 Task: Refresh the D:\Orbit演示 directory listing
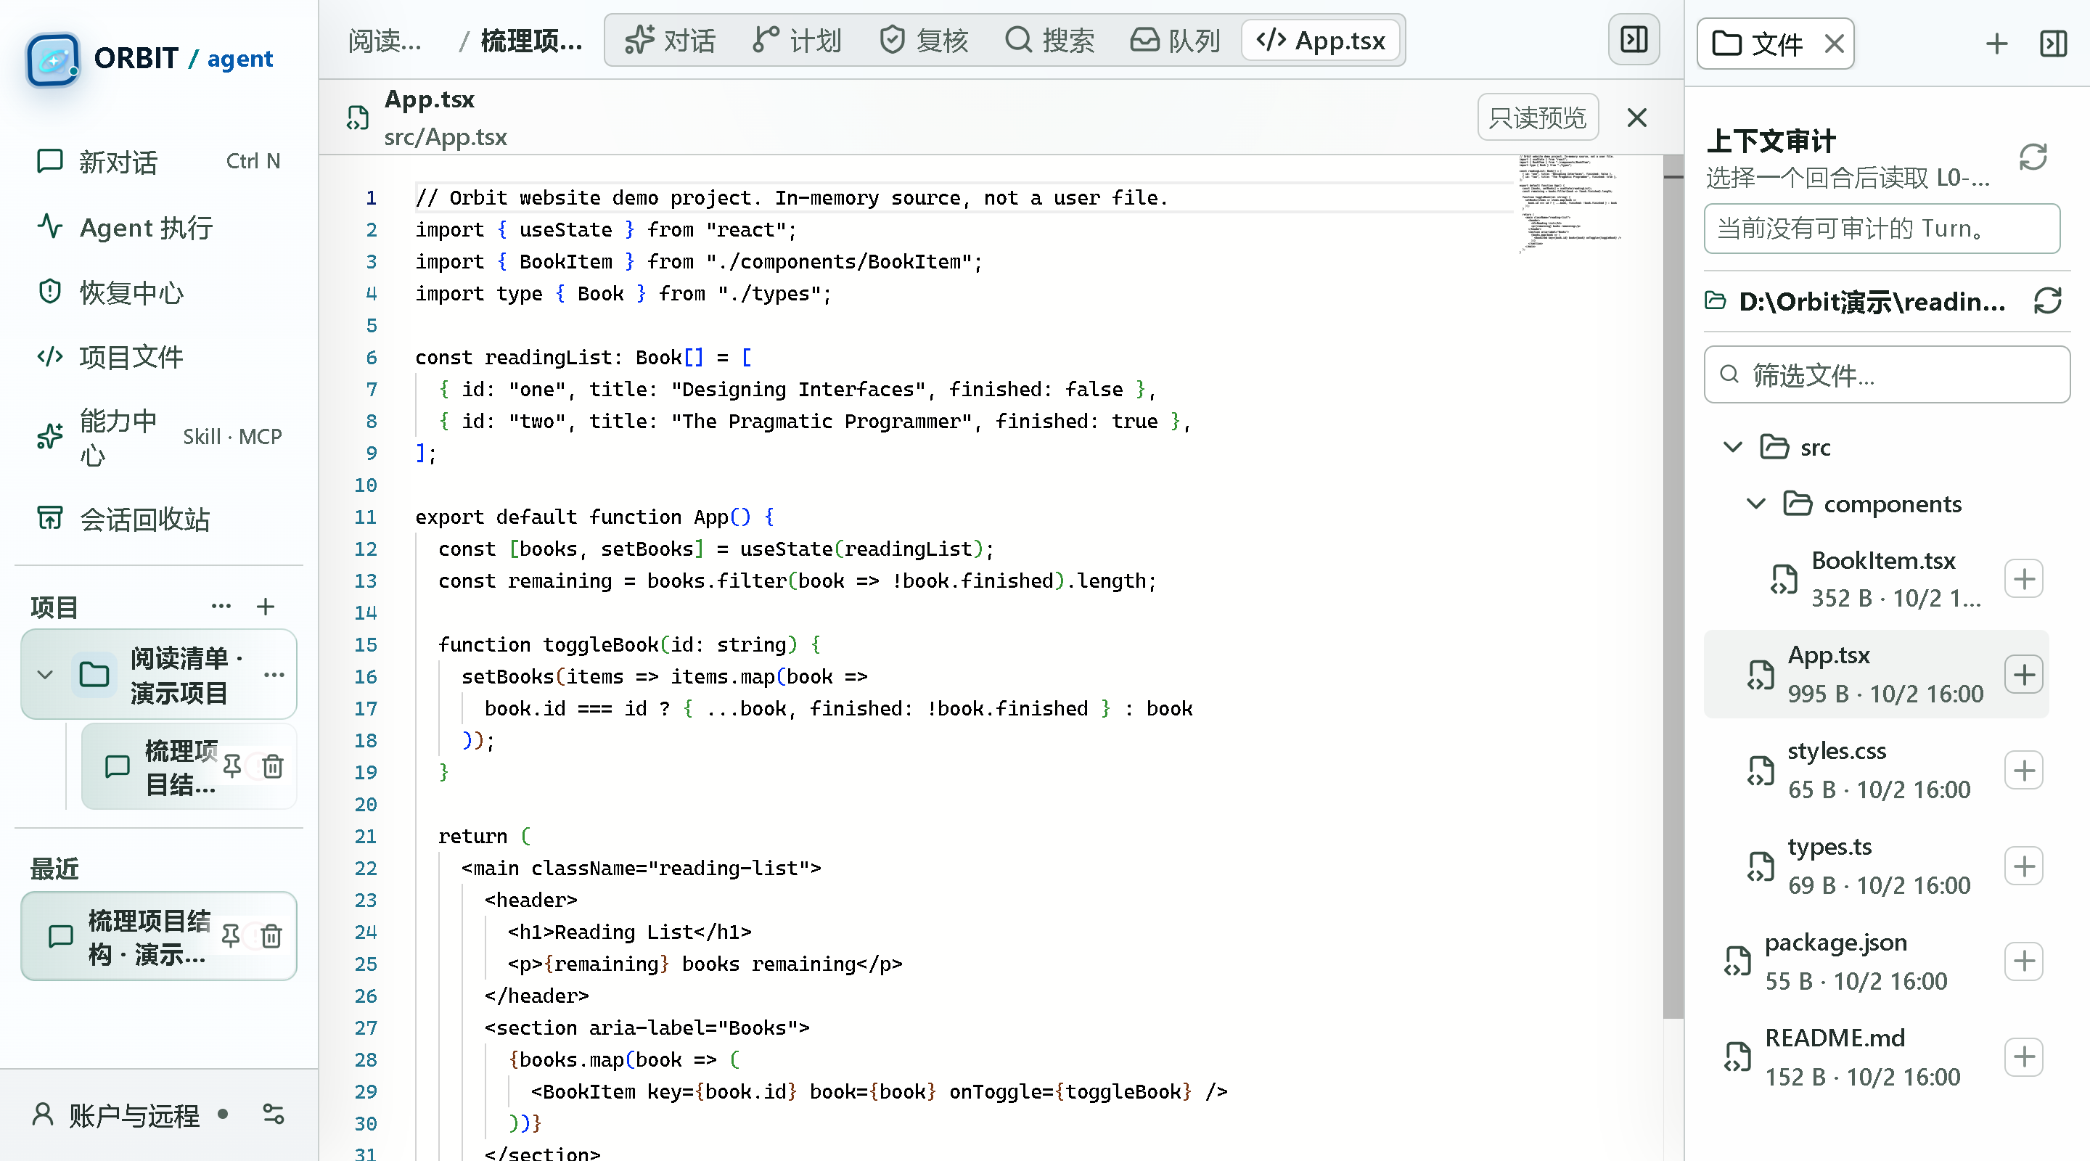[x=2048, y=301]
